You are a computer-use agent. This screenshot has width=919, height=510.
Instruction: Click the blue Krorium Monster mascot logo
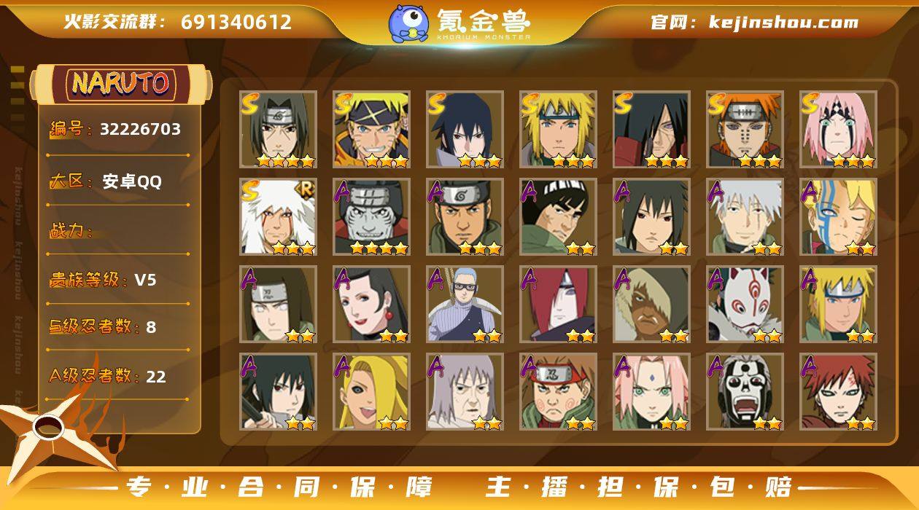click(408, 23)
